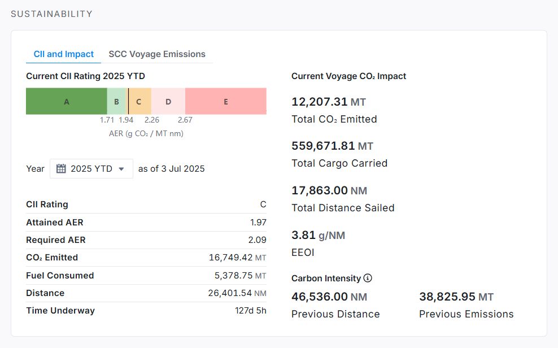Image resolution: width=558 pixels, height=348 pixels.
Task: Click the EEOI value 3.81
Action: (x=304, y=234)
